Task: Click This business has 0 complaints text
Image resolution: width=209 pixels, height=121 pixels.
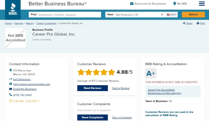Action: [x=94, y=110]
